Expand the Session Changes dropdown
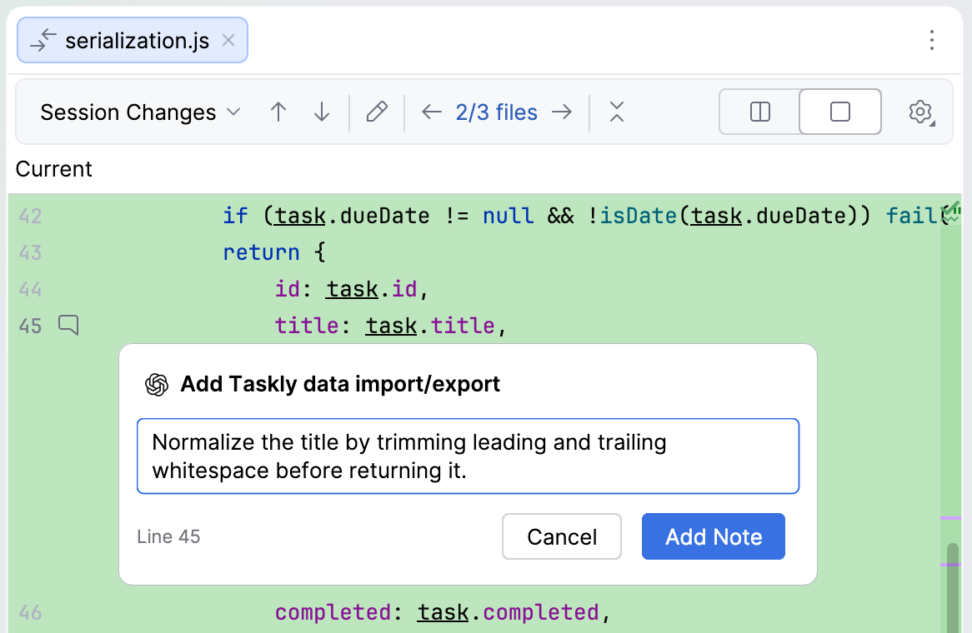This screenshot has width=972, height=633. [140, 112]
